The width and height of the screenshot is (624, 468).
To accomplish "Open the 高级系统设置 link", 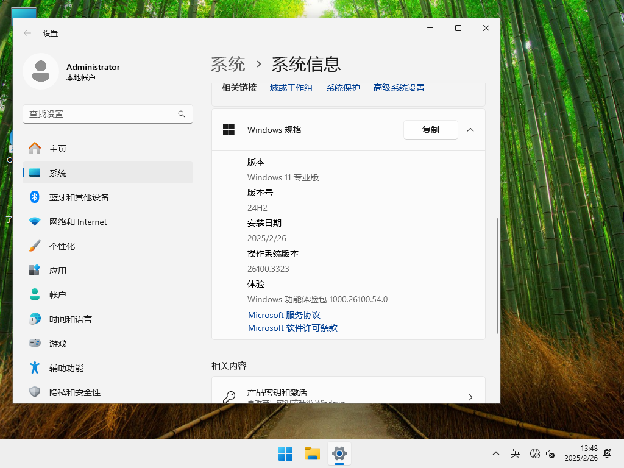I will tap(399, 87).
